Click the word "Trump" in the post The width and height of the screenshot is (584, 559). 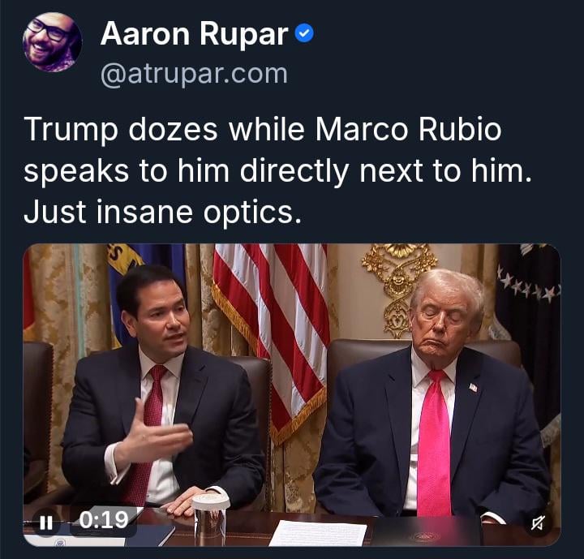pos(71,131)
